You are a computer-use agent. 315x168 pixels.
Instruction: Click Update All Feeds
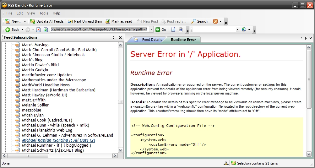[x=47, y=21]
